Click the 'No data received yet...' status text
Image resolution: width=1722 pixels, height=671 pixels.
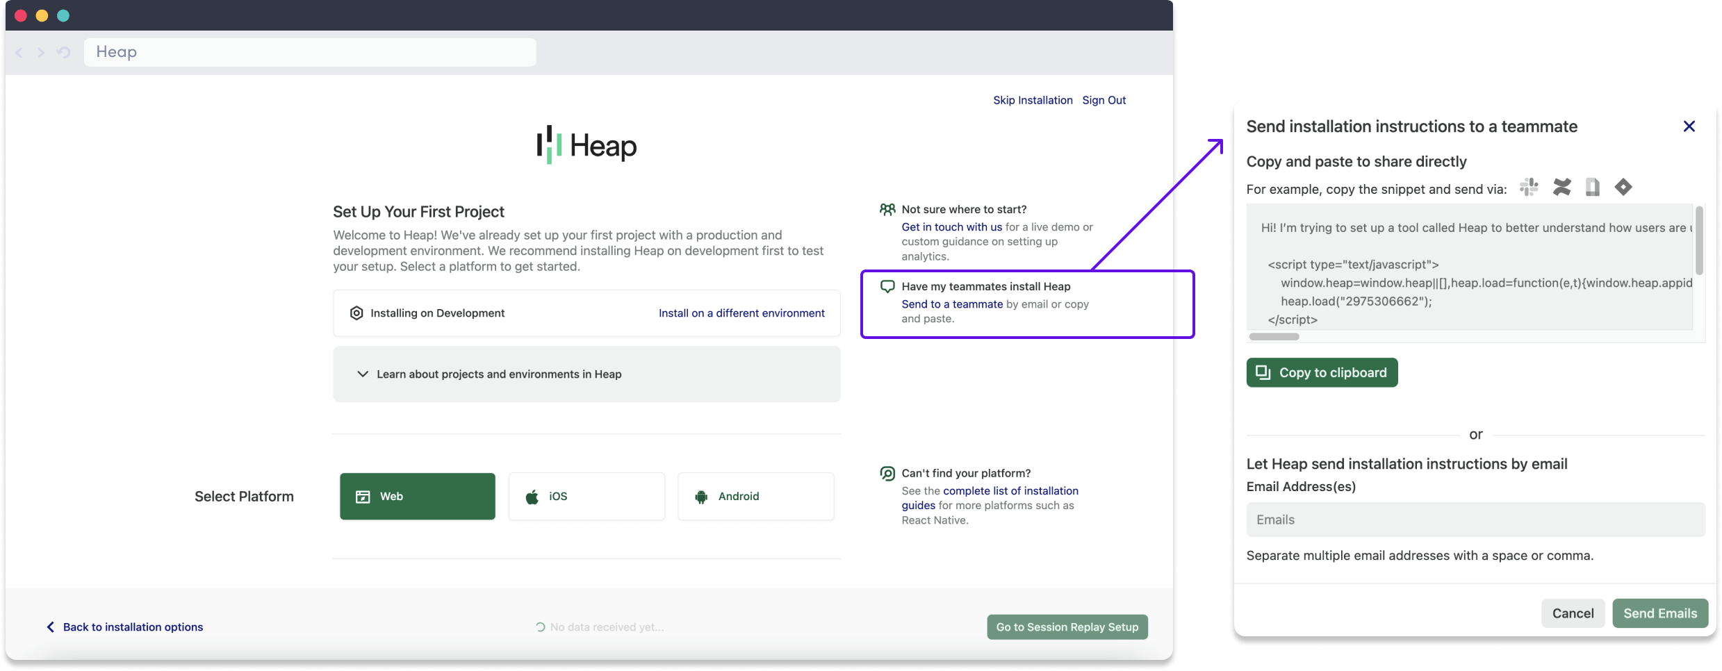[x=607, y=627]
